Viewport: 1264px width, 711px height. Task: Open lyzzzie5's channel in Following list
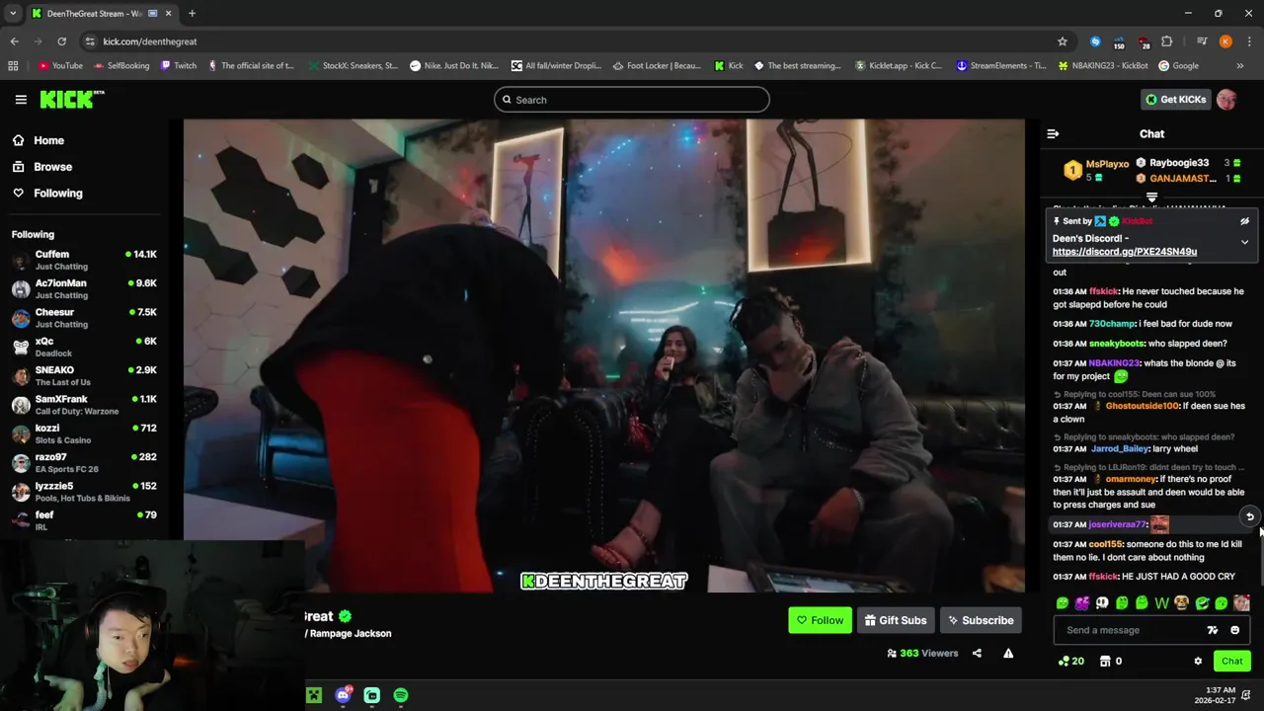(x=84, y=492)
